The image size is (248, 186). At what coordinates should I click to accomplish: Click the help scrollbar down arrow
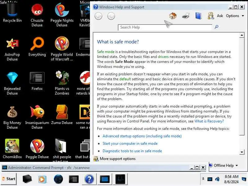tap(242, 152)
